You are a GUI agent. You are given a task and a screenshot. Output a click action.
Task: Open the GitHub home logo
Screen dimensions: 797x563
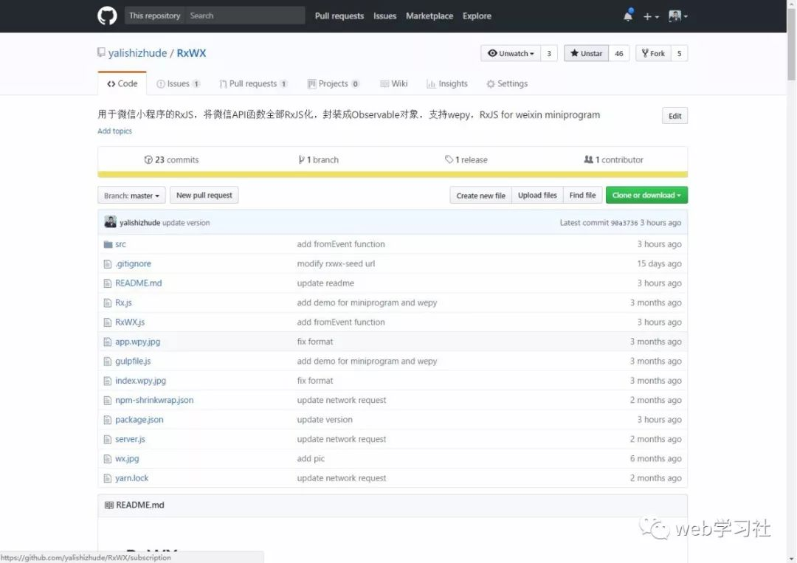pos(107,15)
